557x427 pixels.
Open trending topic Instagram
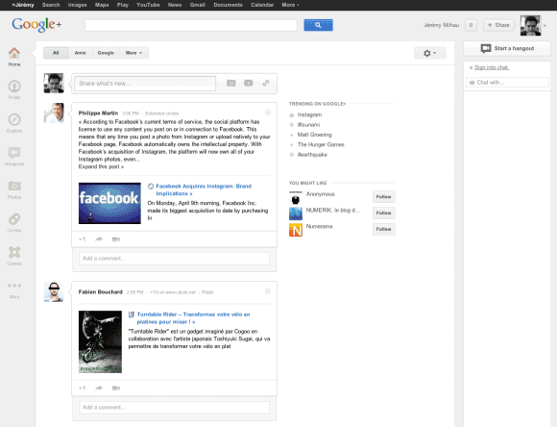click(309, 114)
